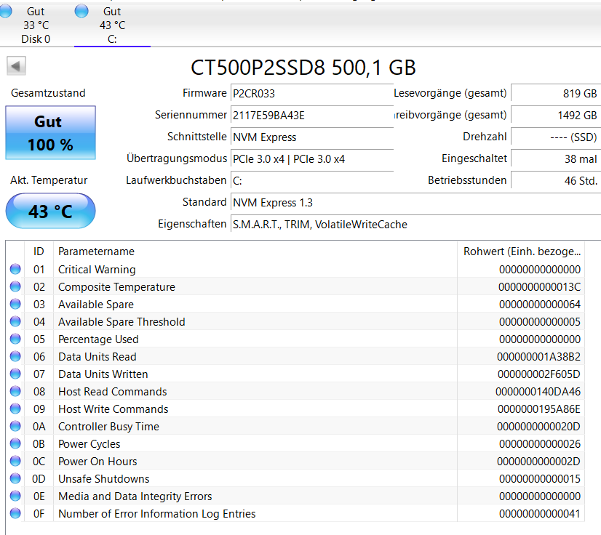The height and width of the screenshot is (535, 601).
Task: Click status orb of Power On Hours row
Action: click(x=15, y=461)
